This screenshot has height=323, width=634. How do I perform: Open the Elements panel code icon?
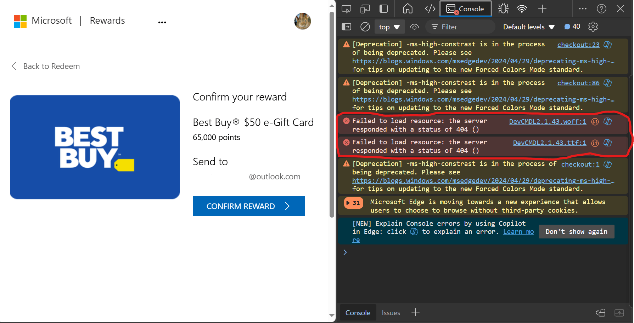pos(430,9)
